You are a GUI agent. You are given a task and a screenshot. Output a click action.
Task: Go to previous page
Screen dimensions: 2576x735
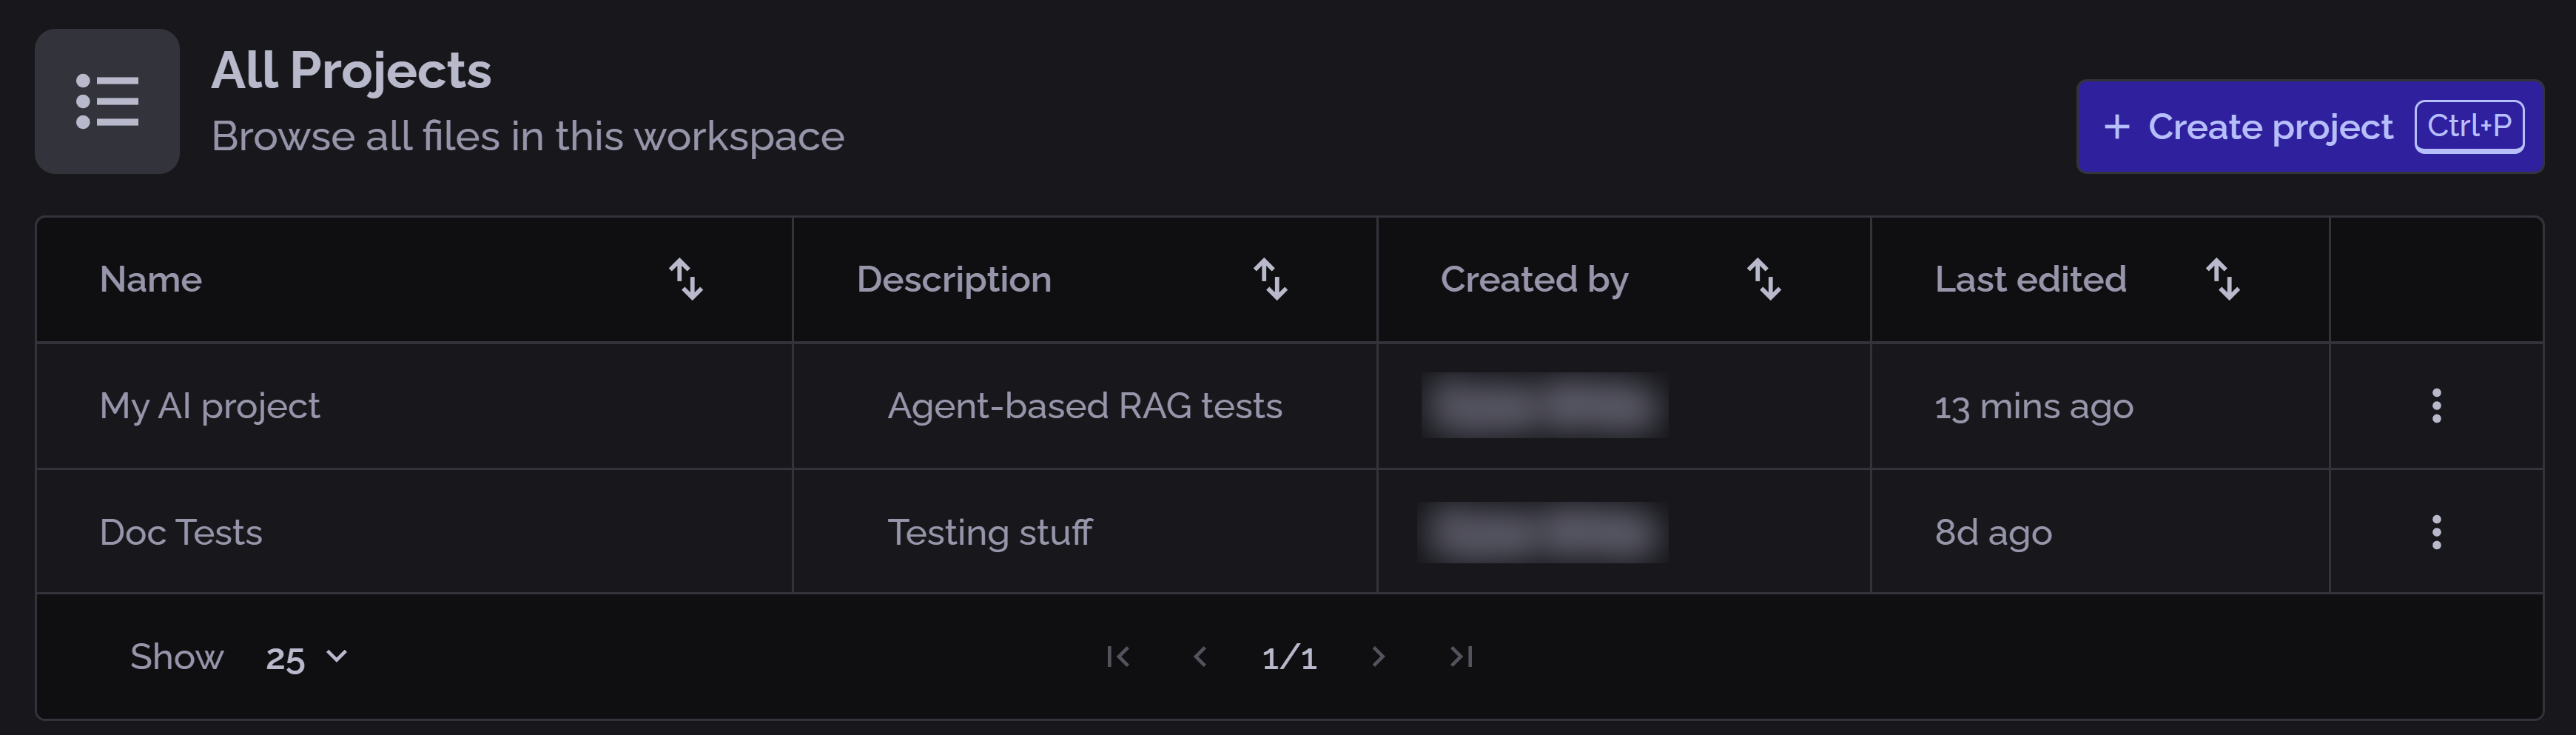pyautogui.click(x=1200, y=657)
